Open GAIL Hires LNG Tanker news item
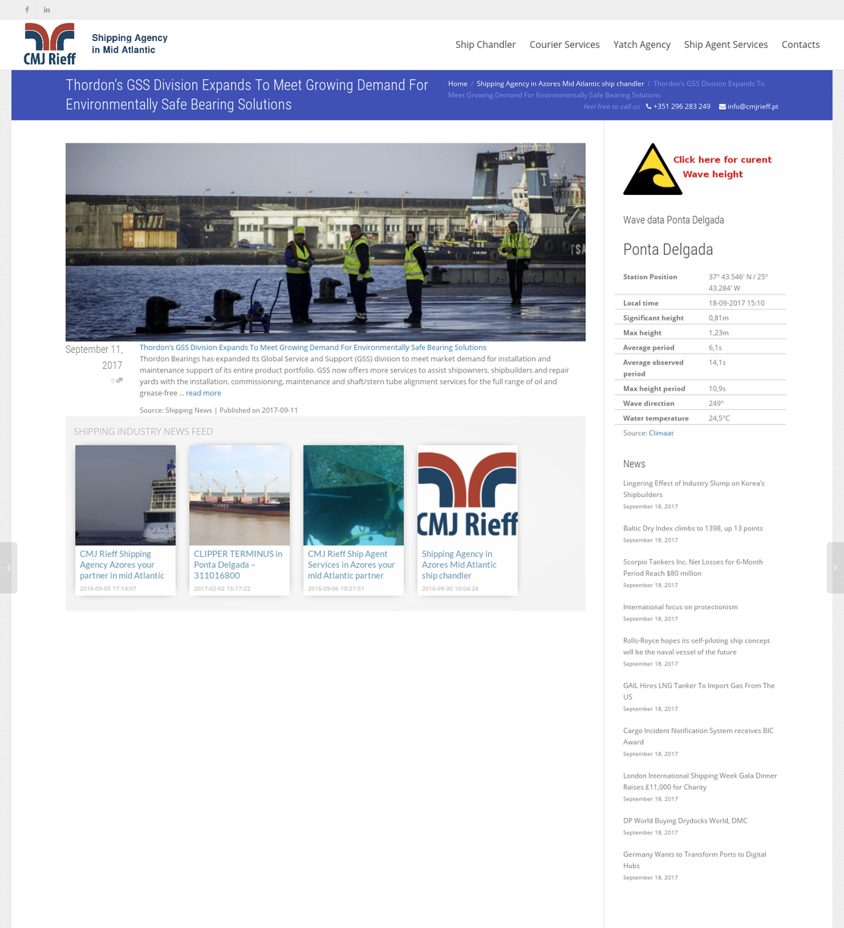Viewport: 844px width, 928px height. (699, 691)
